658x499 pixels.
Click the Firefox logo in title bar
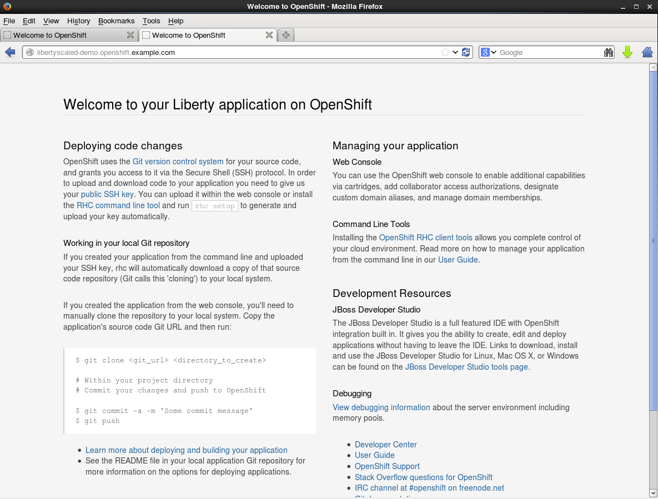7,6
